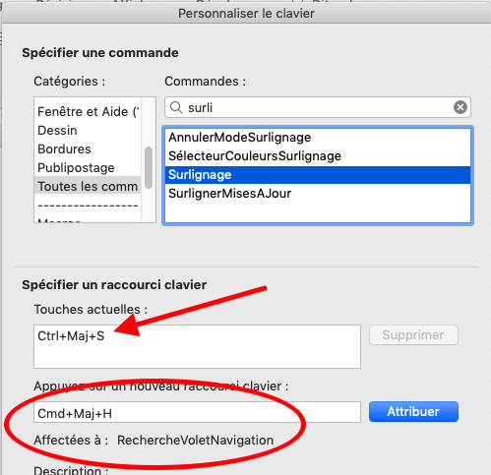
Task: Select the Dessin category
Action: pyautogui.click(x=88, y=131)
